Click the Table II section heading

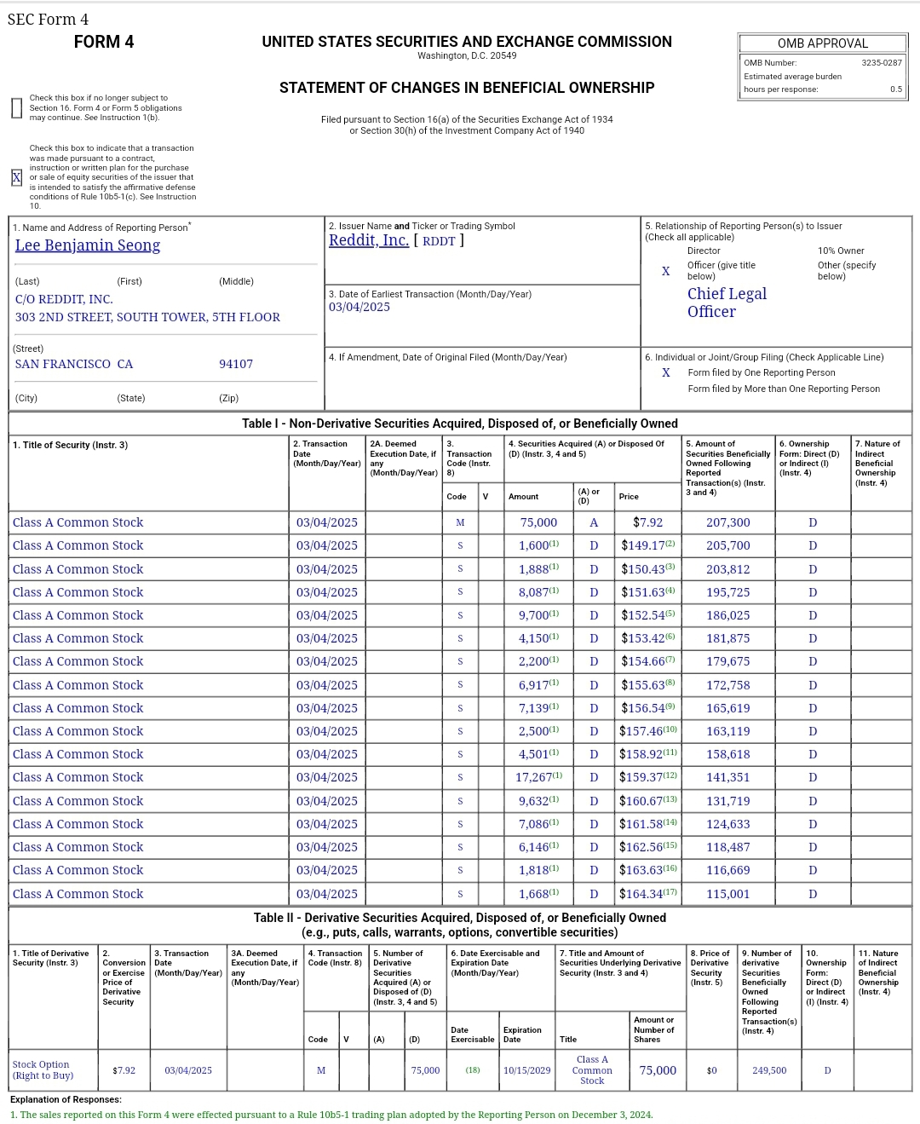coord(460,925)
